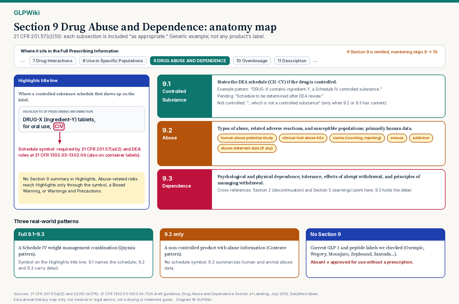Select the 8 Use in Specific Populations pill
This screenshot has width=459, height=304.
[113, 61]
